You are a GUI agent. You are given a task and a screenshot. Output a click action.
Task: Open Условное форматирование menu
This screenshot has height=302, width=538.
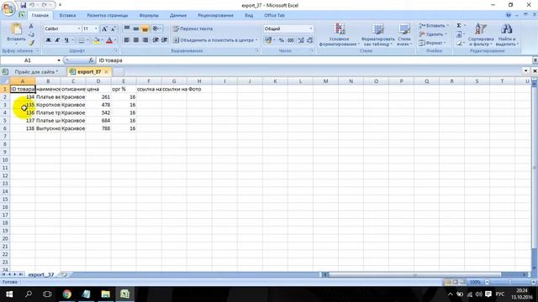[339, 34]
